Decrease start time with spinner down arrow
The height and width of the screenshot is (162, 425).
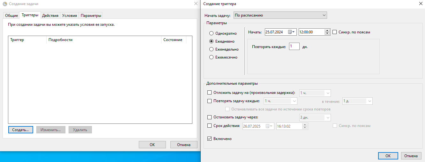327,34
